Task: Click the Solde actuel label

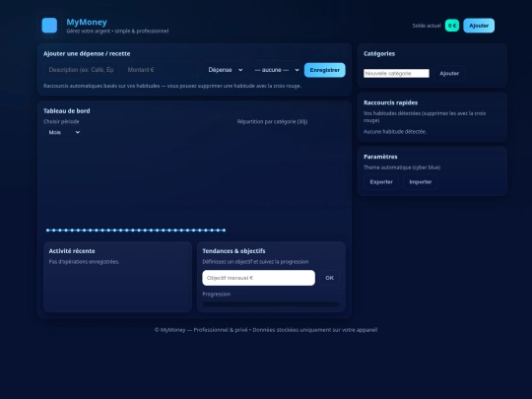Action: coord(427,26)
